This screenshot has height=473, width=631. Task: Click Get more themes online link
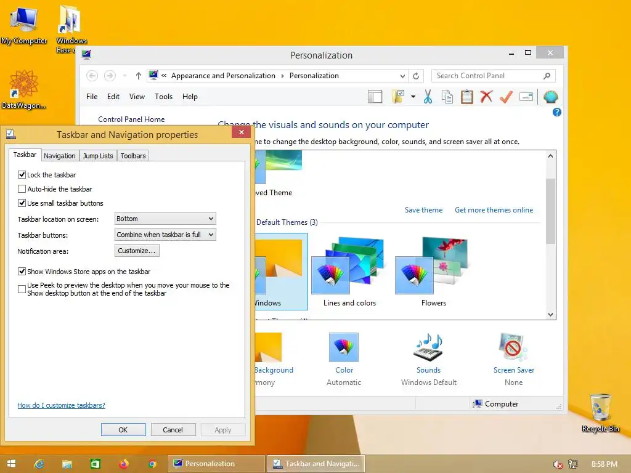[x=494, y=210]
